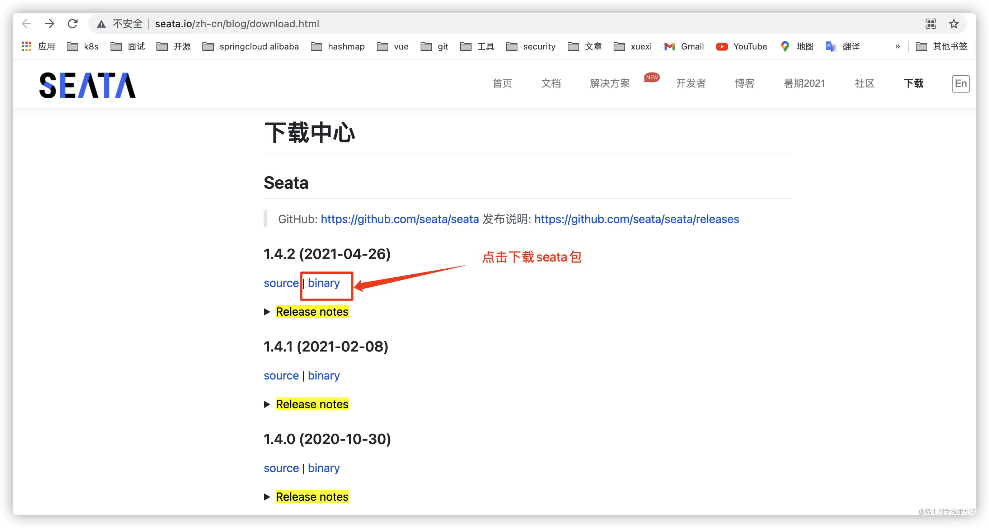
Task: Open the springcloud alibaba bookmark folder
Action: point(250,46)
